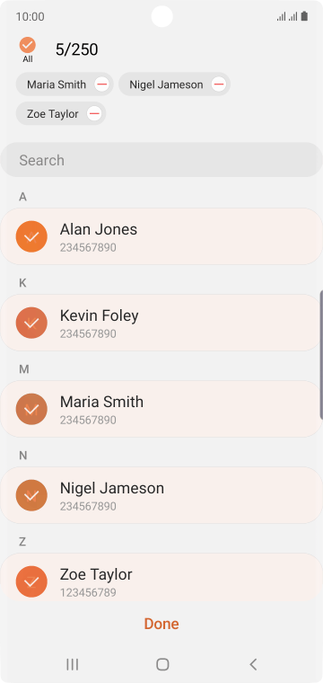The height and width of the screenshot is (683, 323).
Task: Uncheck the Alan Jones contact checkmark
Action: pyautogui.click(x=31, y=236)
